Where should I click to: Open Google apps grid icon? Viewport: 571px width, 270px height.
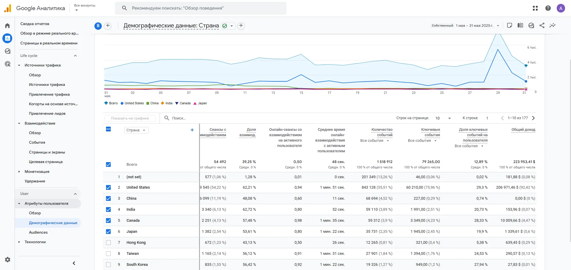point(535,8)
